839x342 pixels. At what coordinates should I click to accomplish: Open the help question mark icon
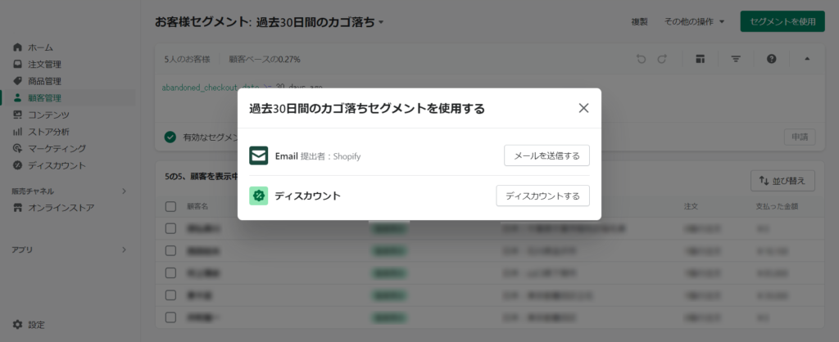(x=771, y=59)
